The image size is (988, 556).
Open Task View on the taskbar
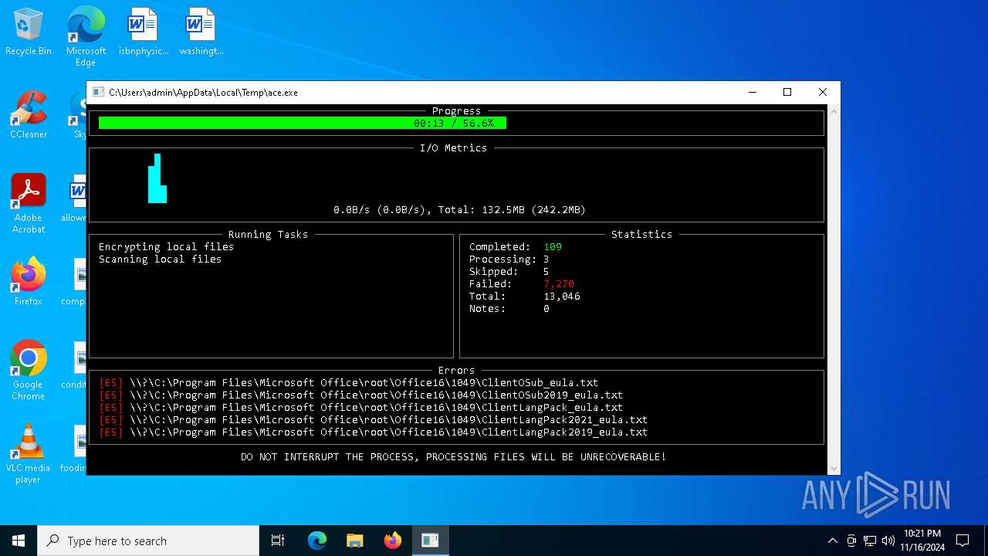click(x=278, y=541)
